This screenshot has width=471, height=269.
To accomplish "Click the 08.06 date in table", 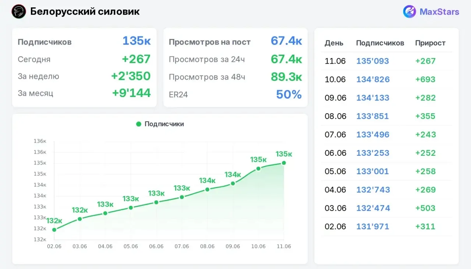I will (x=335, y=116).
